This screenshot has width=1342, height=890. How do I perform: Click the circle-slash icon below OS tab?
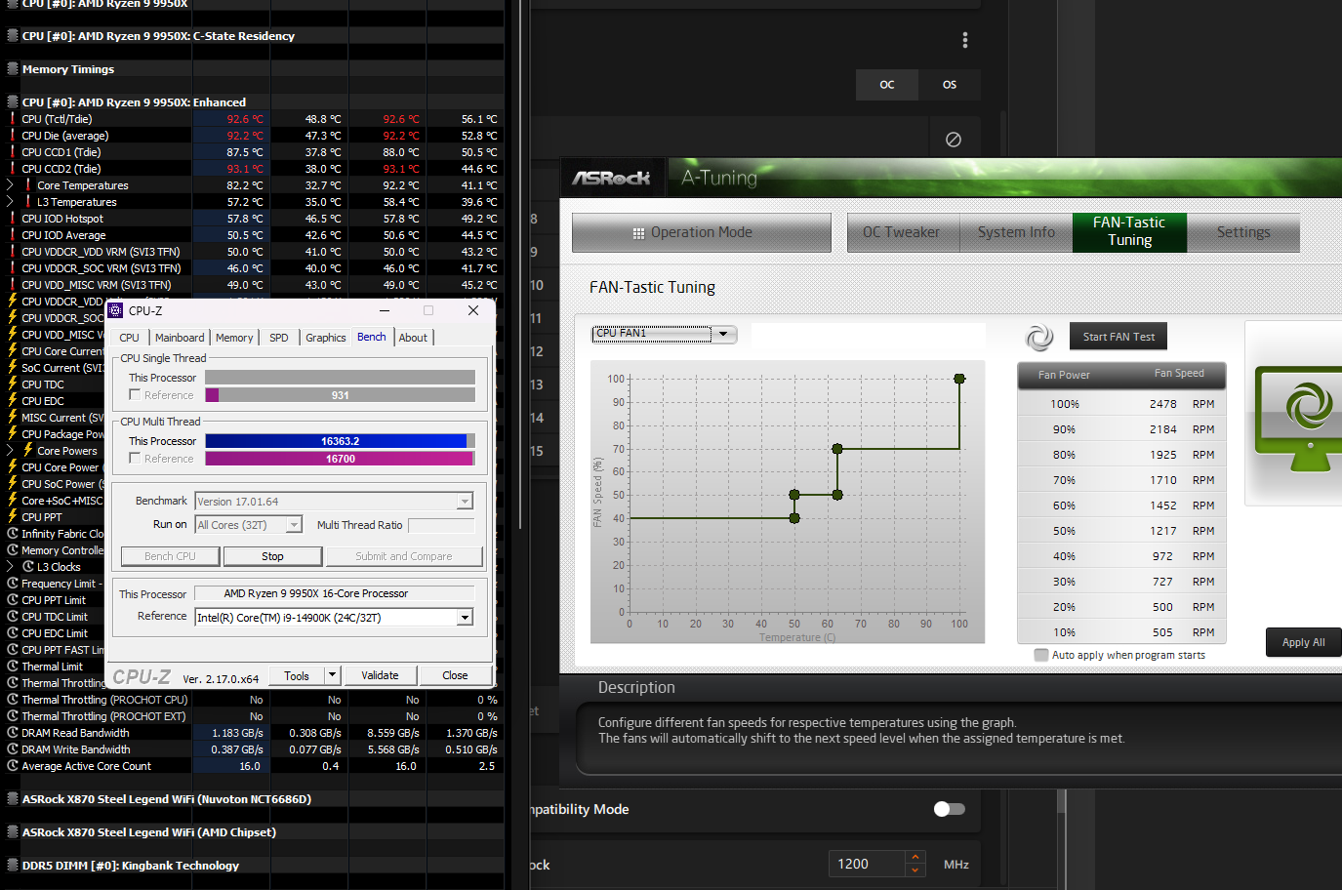[954, 140]
